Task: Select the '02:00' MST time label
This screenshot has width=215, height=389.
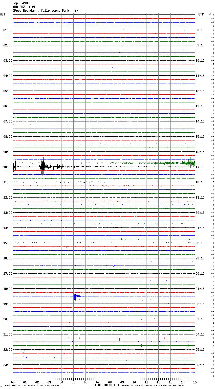Action: click(x=8, y=45)
